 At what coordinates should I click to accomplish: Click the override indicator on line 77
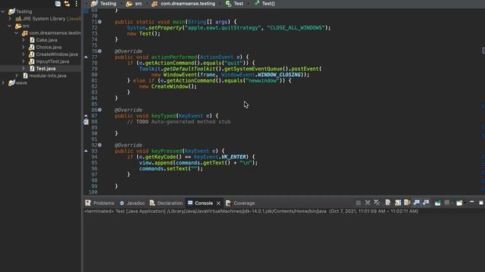tap(86, 57)
